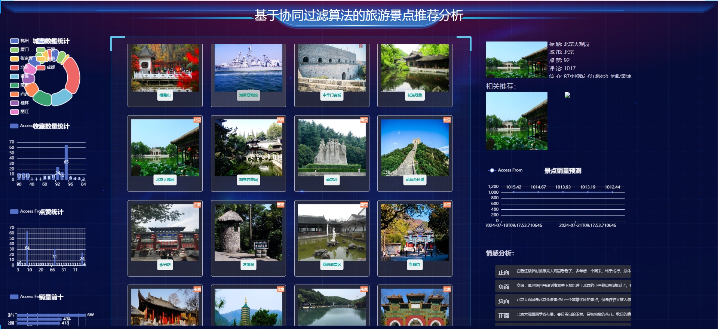
Task: Click the 北京 tag on 北京大观园 card
Action: coord(197,120)
